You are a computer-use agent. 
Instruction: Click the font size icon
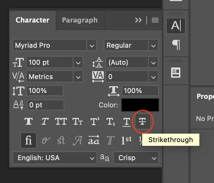pyautogui.click(x=18, y=62)
